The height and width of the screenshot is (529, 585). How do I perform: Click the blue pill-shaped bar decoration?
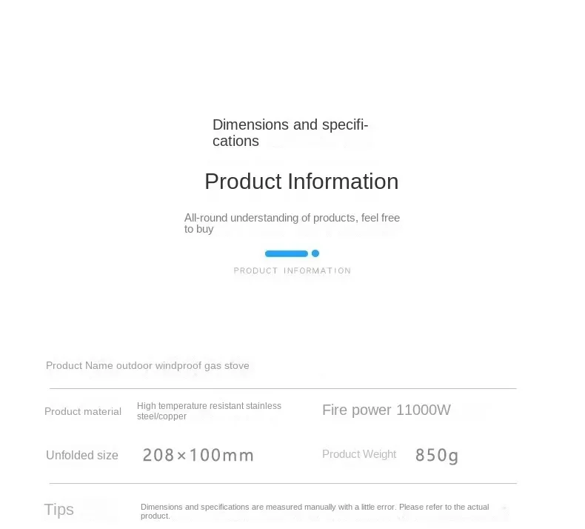286,254
